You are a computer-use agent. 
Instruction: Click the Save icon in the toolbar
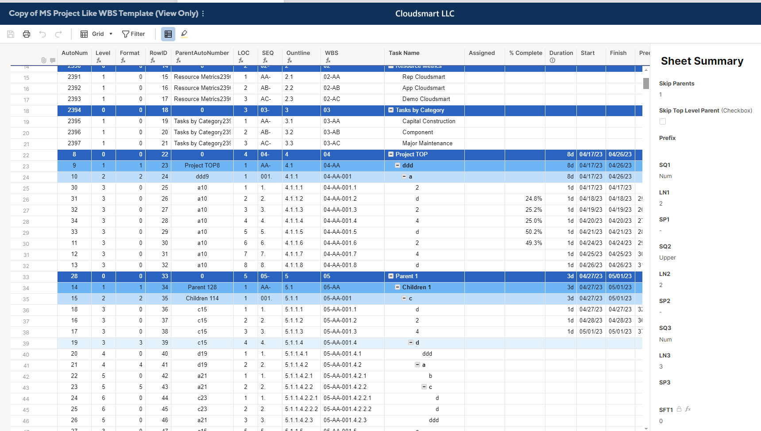tap(11, 34)
